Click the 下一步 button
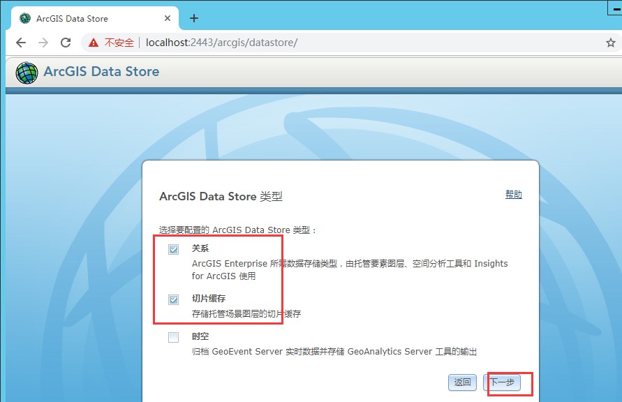622x402 pixels. pos(502,382)
